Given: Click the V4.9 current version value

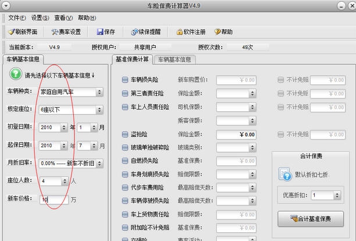Looking at the screenshot, I should pos(54,47).
